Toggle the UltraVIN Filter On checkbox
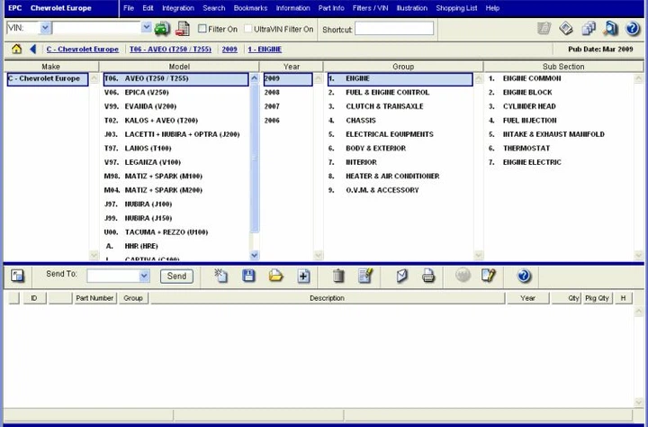Image resolution: width=648 pixels, height=427 pixels. (247, 29)
